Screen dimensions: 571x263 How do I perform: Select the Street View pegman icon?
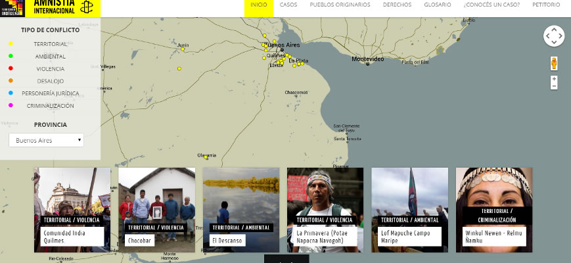pos(554,63)
